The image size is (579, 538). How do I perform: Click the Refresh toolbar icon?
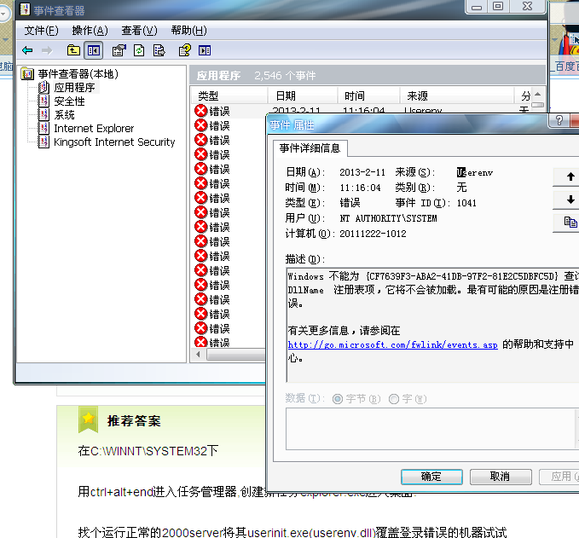[x=139, y=50]
